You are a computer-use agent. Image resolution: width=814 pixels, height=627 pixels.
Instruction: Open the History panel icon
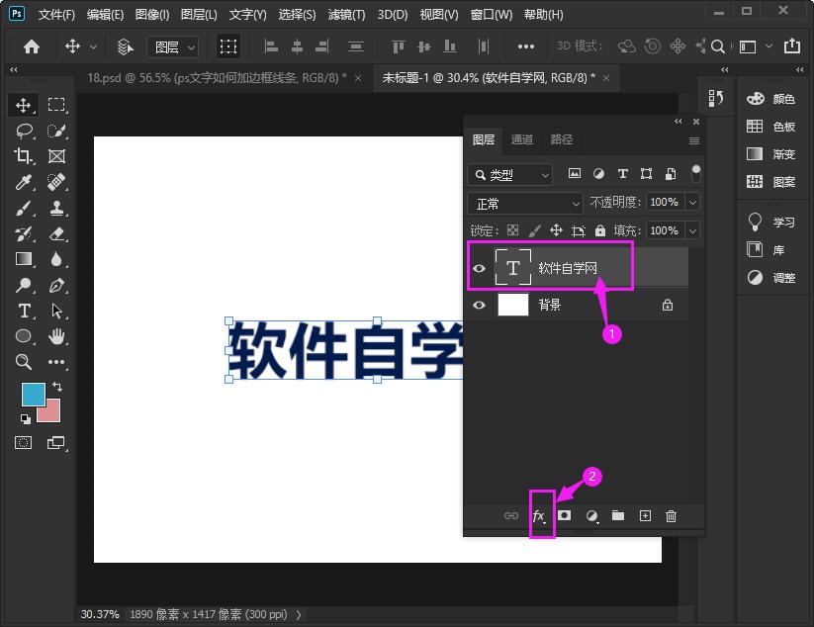pyautogui.click(x=715, y=98)
